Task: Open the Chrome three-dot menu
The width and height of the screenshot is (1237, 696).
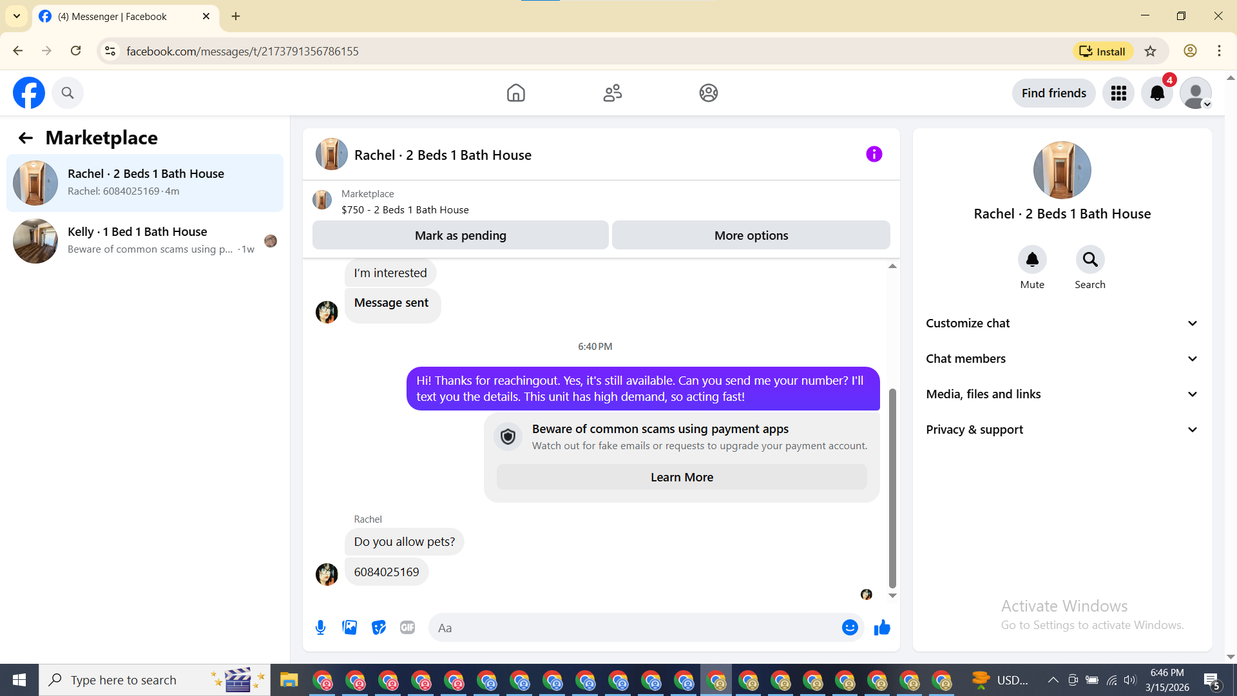Action: click(x=1219, y=51)
